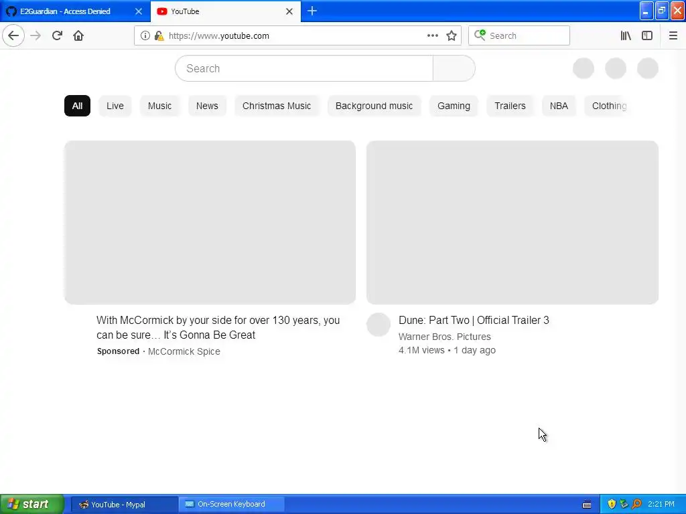Filter by Christmas Music chip
The width and height of the screenshot is (686, 514).
click(277, 106)
